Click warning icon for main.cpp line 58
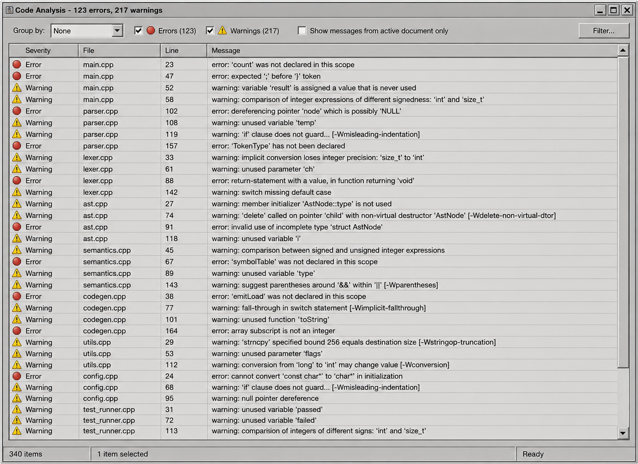 (x=17, y=100)
